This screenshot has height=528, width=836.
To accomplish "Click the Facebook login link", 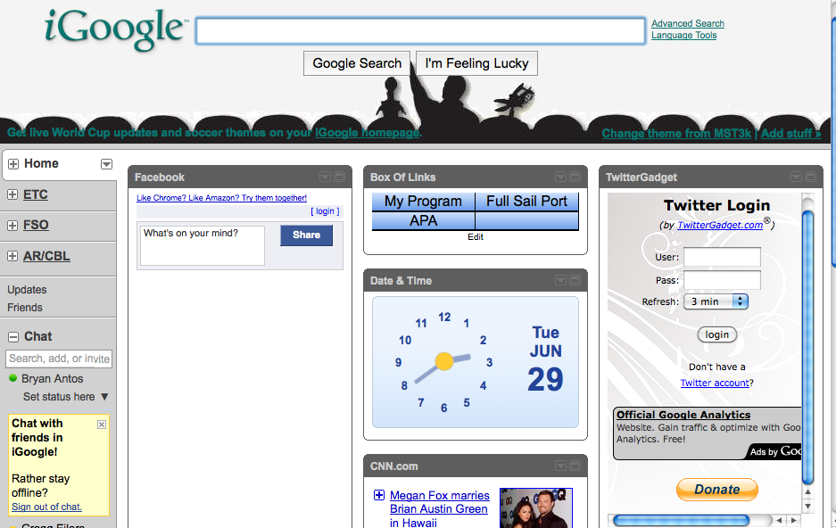I will (326, 211).
